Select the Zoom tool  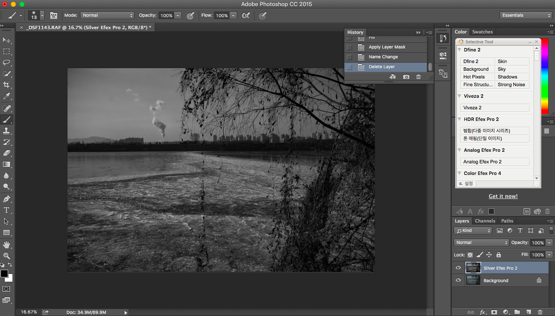[6, 256]
